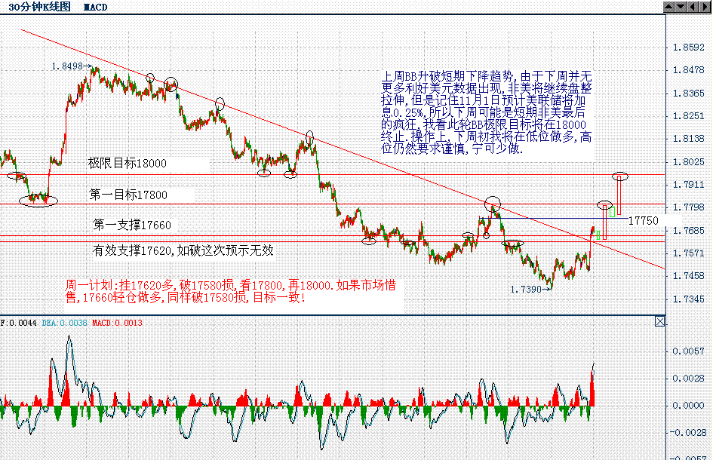The width and height of the screenshot is (713, 460).
Task: Click the 1.8498 high price marker
Action: coord(72,66)
